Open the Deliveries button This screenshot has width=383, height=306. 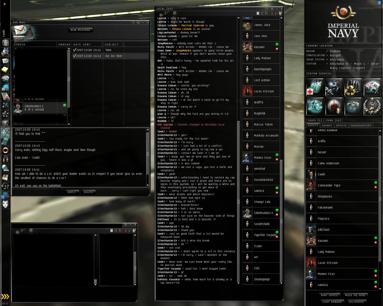356,302
